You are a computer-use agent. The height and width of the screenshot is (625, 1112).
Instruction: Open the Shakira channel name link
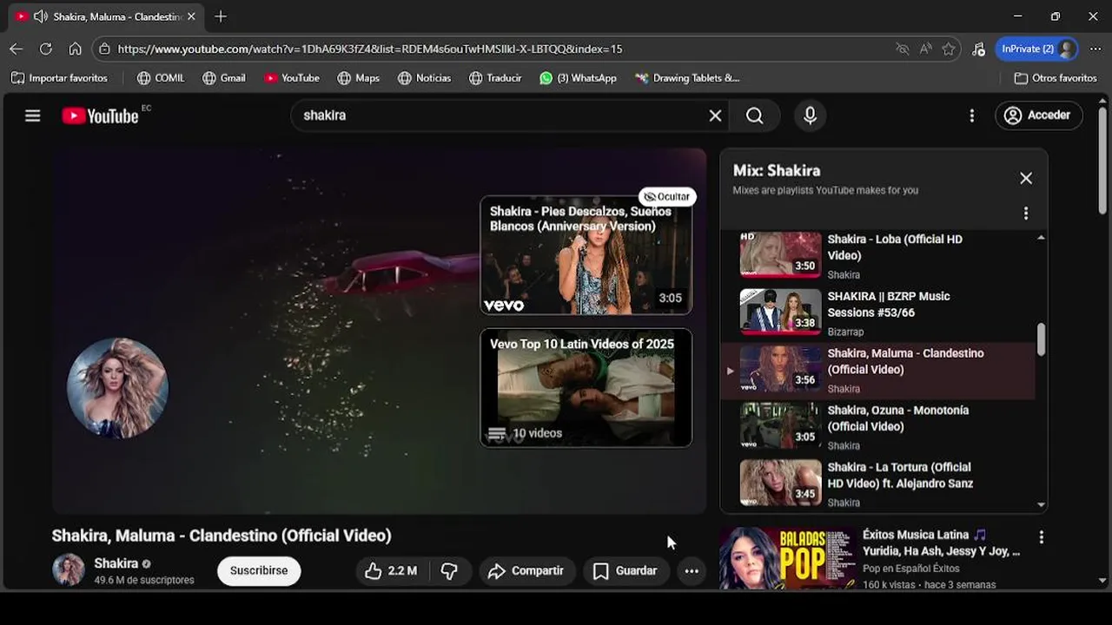pos(116,563)
